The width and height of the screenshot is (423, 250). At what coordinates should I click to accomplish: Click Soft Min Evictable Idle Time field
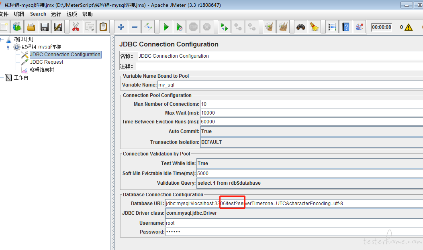click(310, 173)
